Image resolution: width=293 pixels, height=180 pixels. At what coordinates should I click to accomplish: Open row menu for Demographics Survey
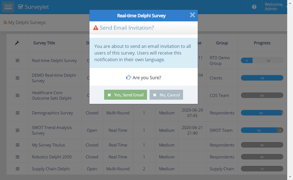pyautogui.click(x=17, y=113)
